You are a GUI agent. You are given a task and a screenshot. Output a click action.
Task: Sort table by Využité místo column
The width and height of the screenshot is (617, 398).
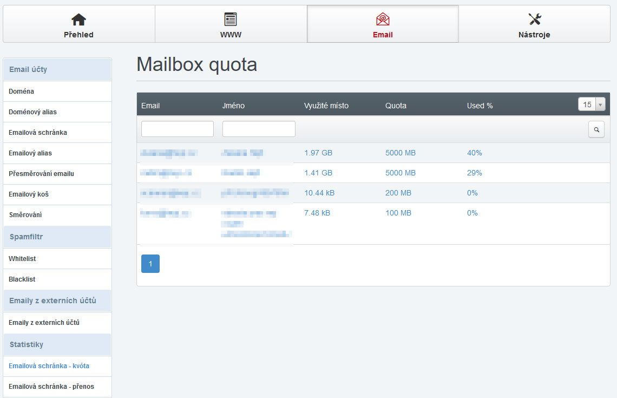[x=326, y=106]
